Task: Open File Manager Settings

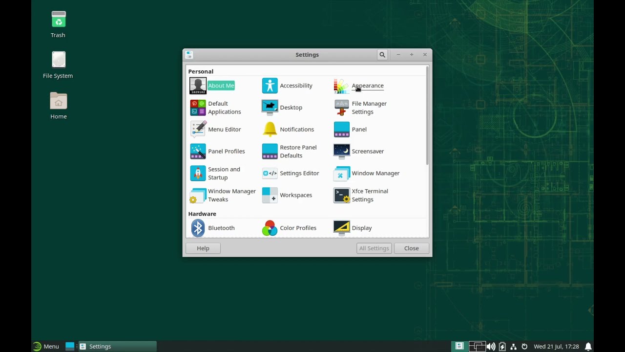Action: (x=360, y=108)
